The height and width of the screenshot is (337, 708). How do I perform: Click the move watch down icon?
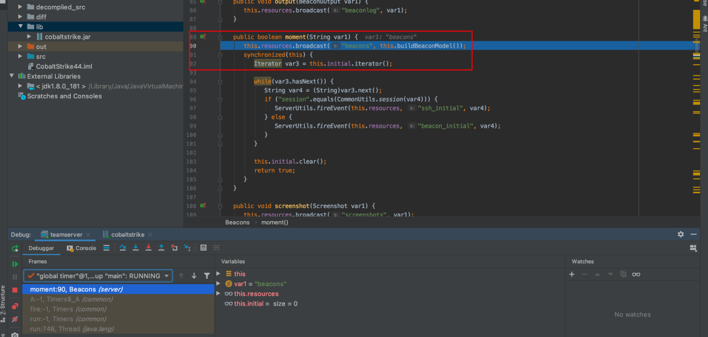[x=610, y=274]
